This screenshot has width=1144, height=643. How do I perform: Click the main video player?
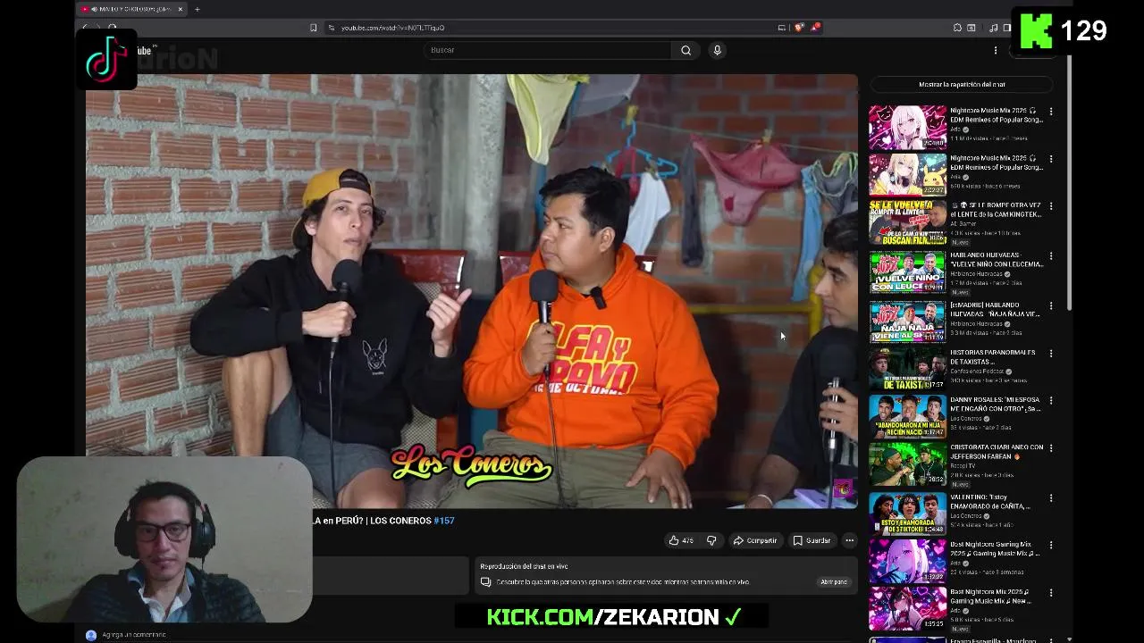point(472,291)
